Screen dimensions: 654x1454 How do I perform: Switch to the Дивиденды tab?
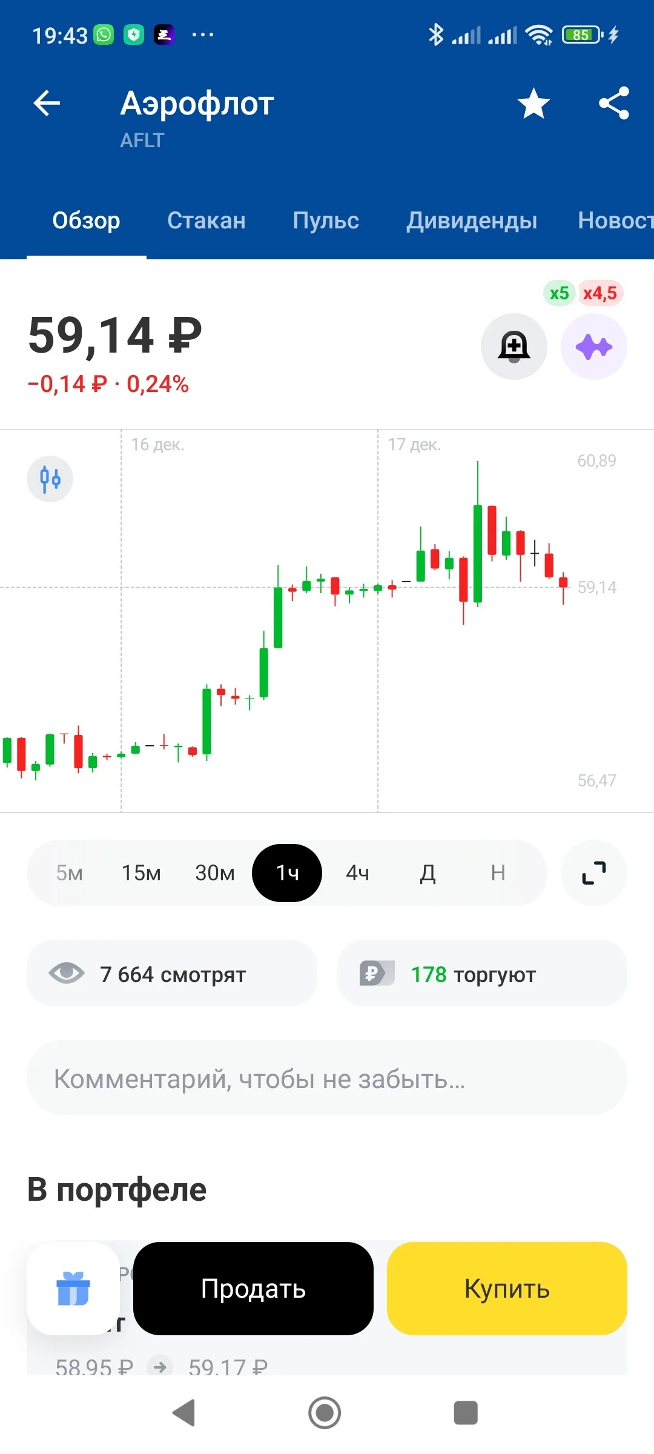[472, 221]
